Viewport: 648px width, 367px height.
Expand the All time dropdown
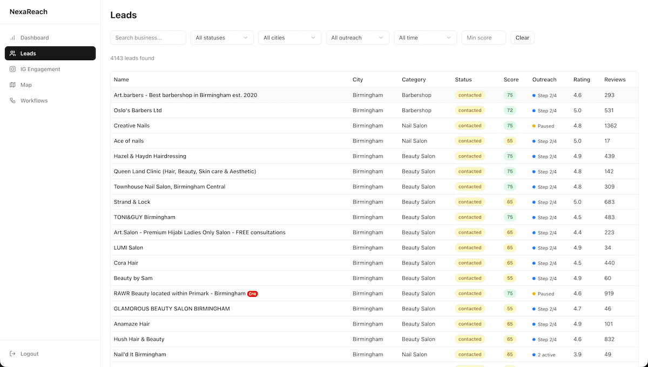click(x=425, y=38)
